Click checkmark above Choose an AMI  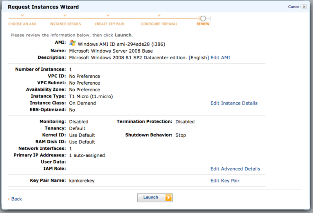click(x=23, y=15)
